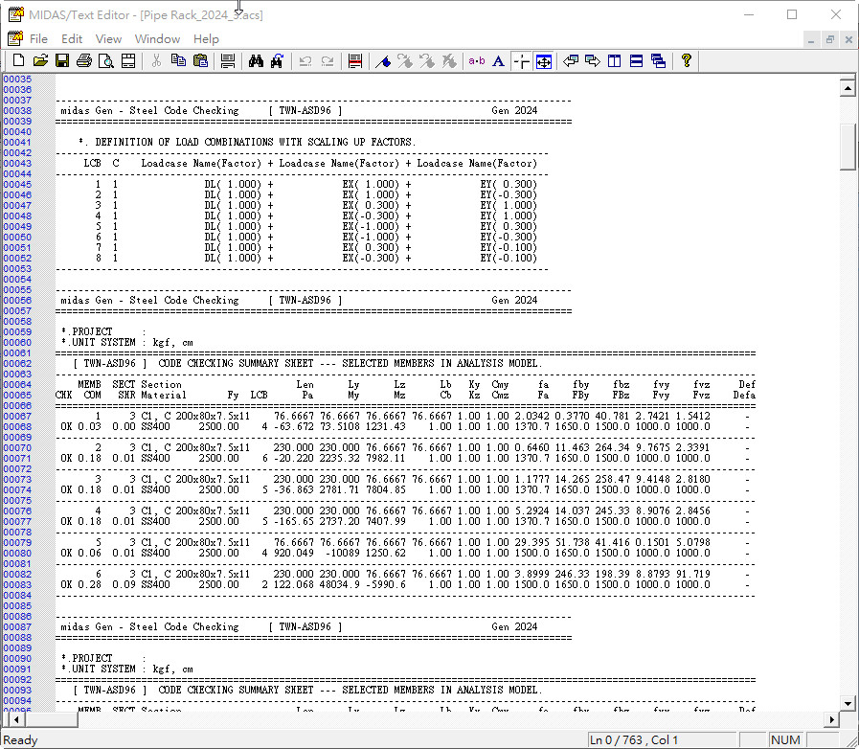Open the Help menu
This screenshot has height=749, width=859.
click(206, 39)
